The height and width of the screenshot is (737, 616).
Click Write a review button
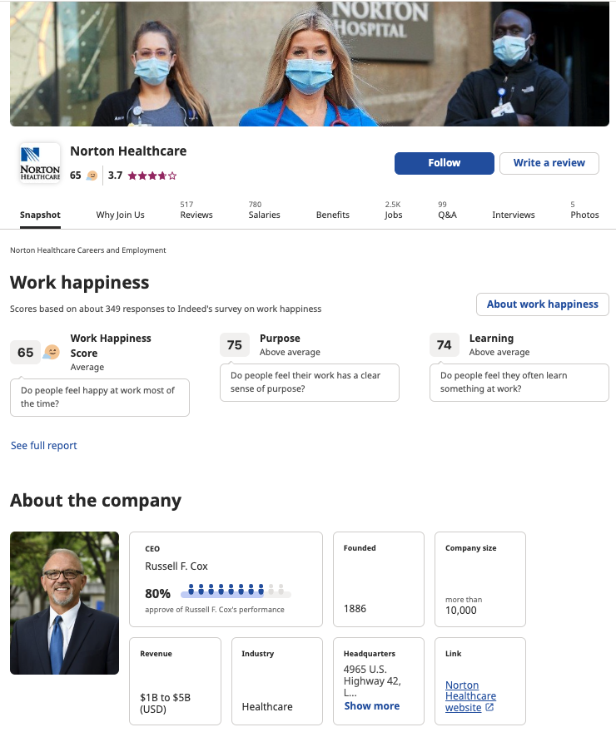549,163
